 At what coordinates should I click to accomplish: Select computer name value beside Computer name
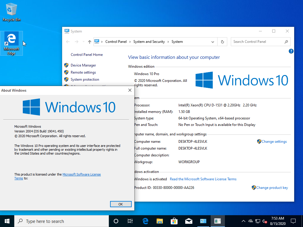193,142
